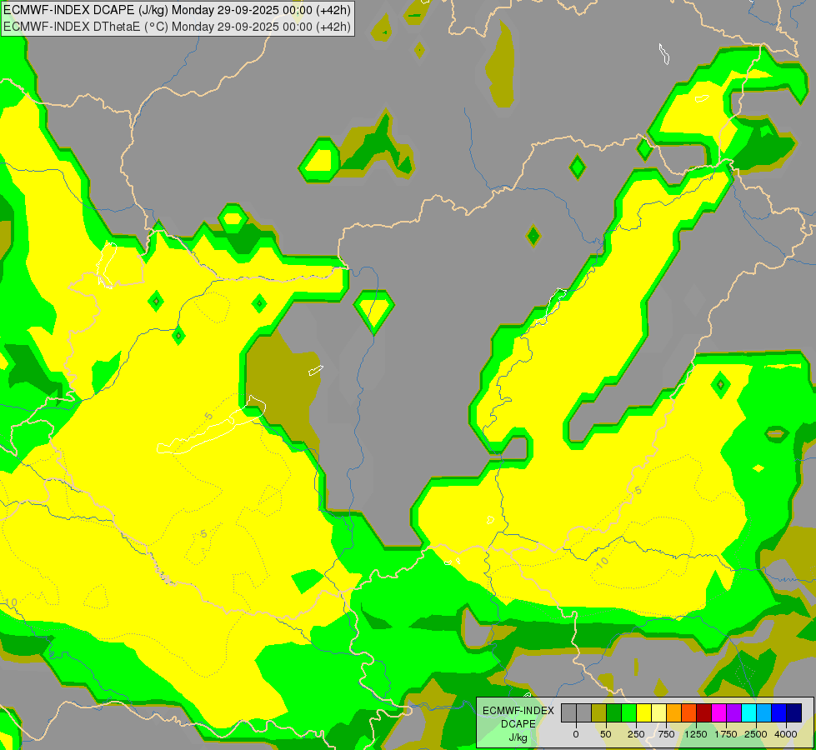This screenshot has height=750, width=816.
Task: Click the 0 value on legend scale
Action: pyautogui.click(x=575, y=734)
